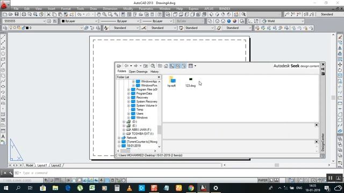This screenshot has height=193, width=344.
Task: Expand the Users folder in tree
Action: pos(128,114)
